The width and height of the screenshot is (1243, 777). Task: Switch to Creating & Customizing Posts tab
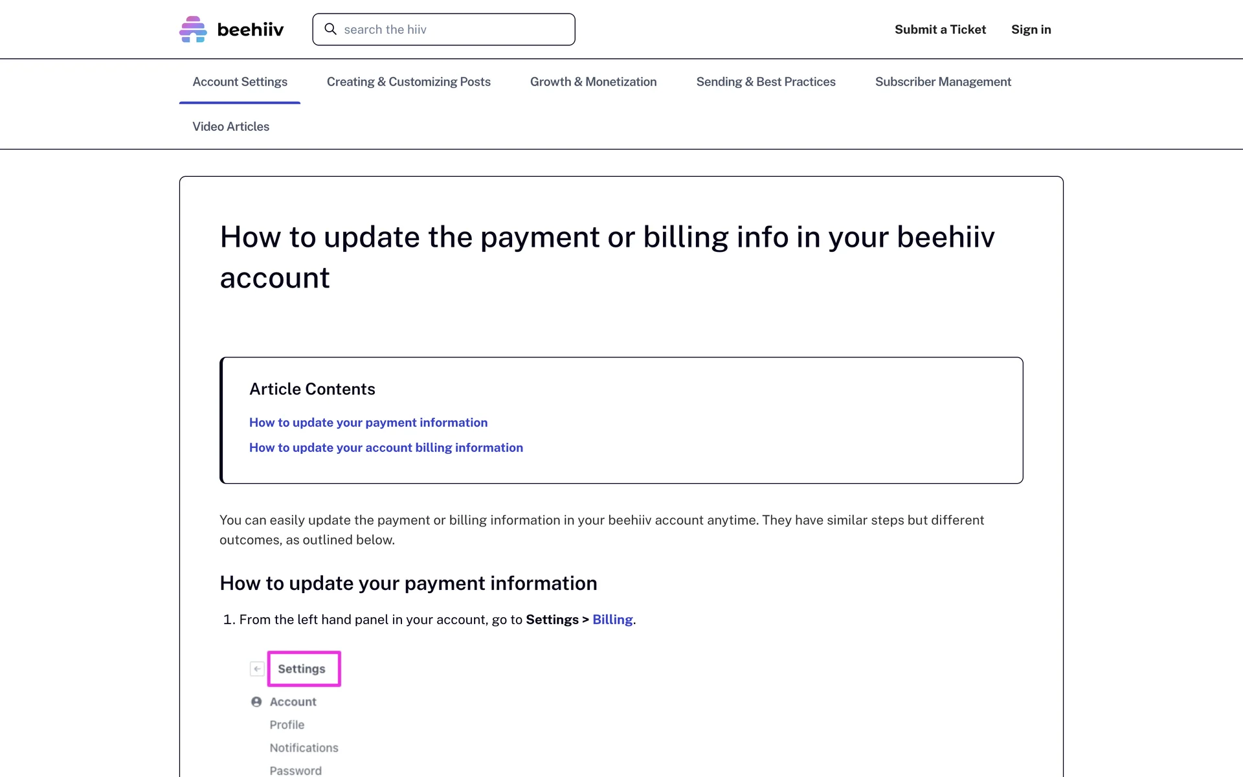coord(409,82)
